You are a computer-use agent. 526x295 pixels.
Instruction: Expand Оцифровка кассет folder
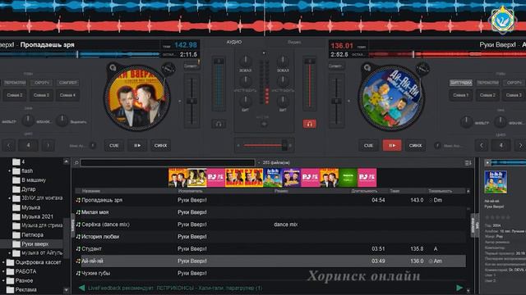(x=3, y=262)
